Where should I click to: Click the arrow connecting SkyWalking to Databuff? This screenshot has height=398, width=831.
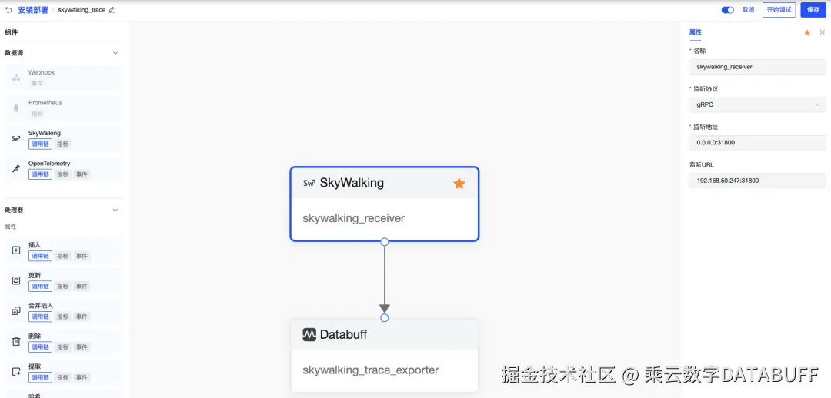(x=385, y=280)
